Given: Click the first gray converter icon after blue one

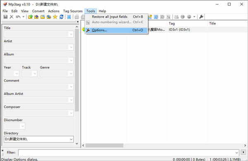Looking at the screenshot, I should tap(162, 17).
